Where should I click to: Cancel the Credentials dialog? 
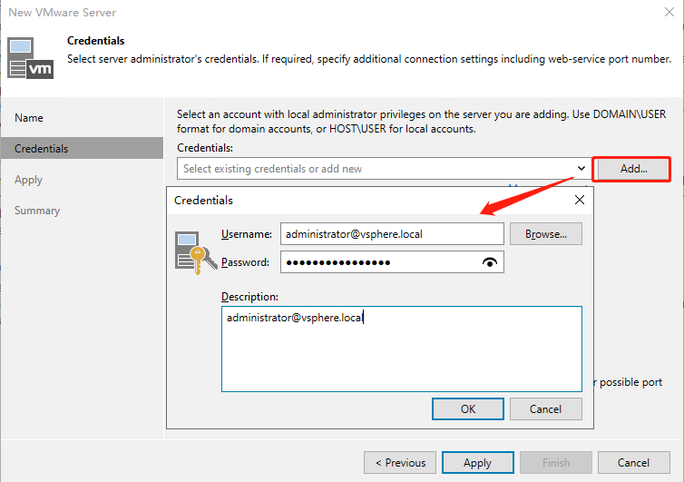[546, 409]
